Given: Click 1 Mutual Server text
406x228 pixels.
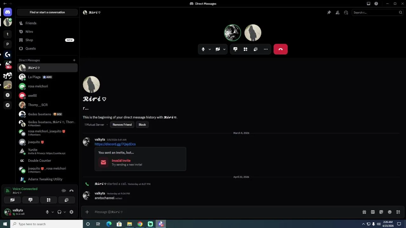Looking at the screenshot, I should click(x=94, y=124).
